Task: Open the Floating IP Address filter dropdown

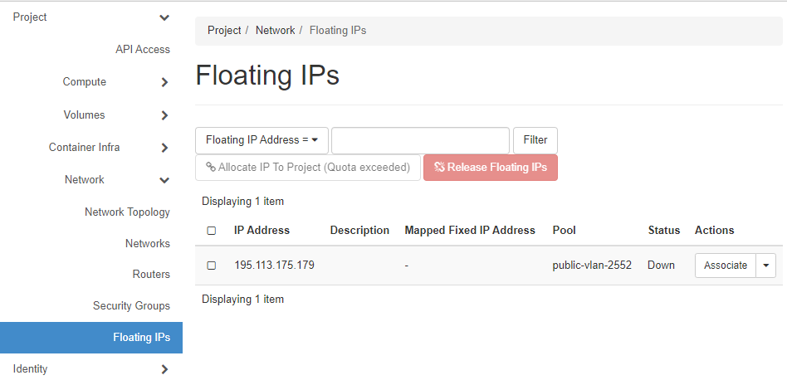Action: (x=262, y=140)
